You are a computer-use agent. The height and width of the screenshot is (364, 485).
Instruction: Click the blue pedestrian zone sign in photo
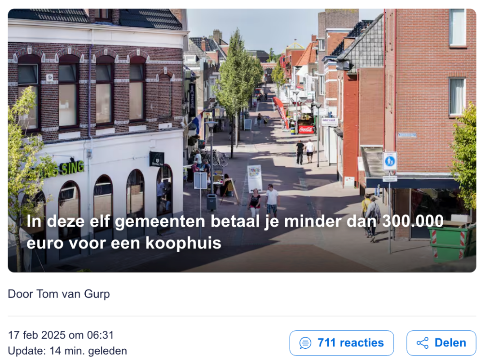(390, 161)
